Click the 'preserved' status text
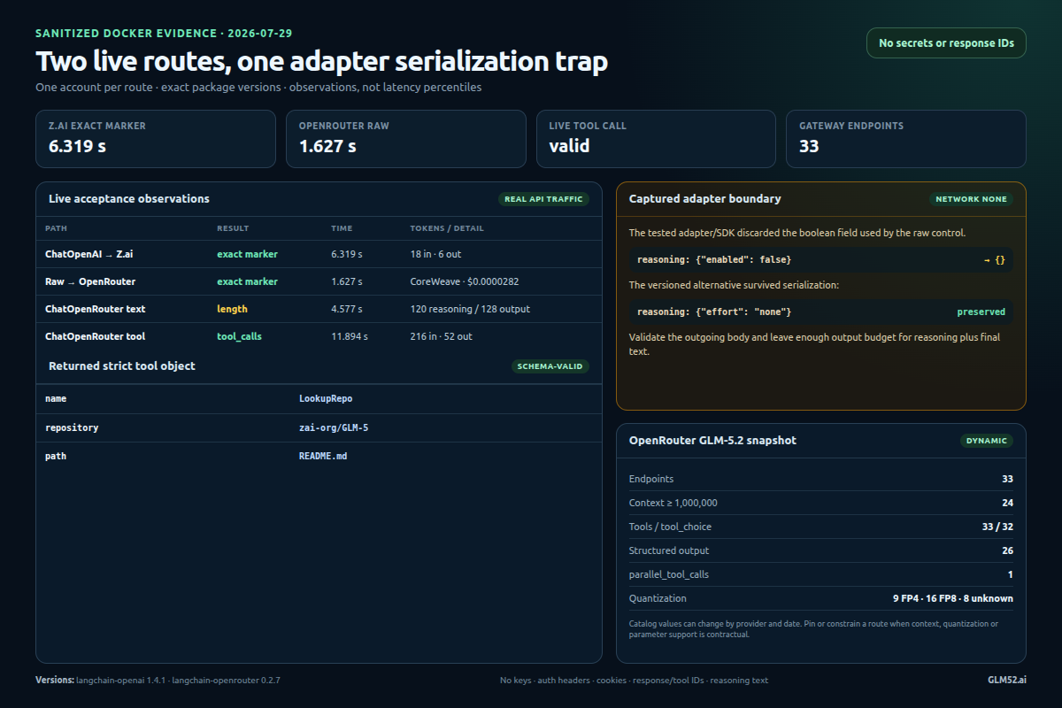The image size is (1062, 708). point(981,312)
